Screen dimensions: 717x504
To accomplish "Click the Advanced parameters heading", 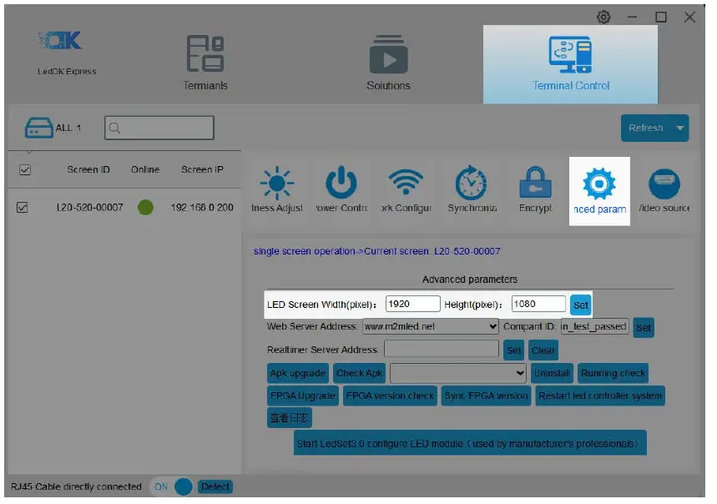I will pyautogui.click(x=470, y=280).
